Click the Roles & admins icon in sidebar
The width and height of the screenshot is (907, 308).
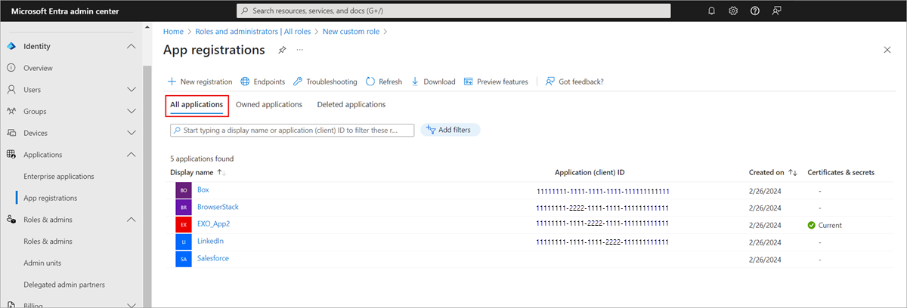point(11,219)
